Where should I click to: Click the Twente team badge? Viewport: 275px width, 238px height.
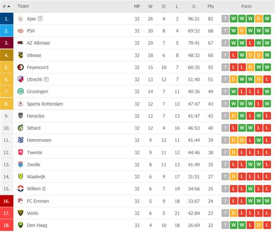tap(20, 152)
